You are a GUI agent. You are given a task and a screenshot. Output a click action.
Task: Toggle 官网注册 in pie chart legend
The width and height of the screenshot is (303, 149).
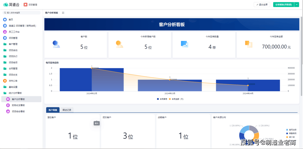tap(290, 130)
